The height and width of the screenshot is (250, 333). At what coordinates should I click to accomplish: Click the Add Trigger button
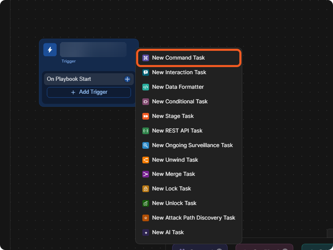(89, 92)
